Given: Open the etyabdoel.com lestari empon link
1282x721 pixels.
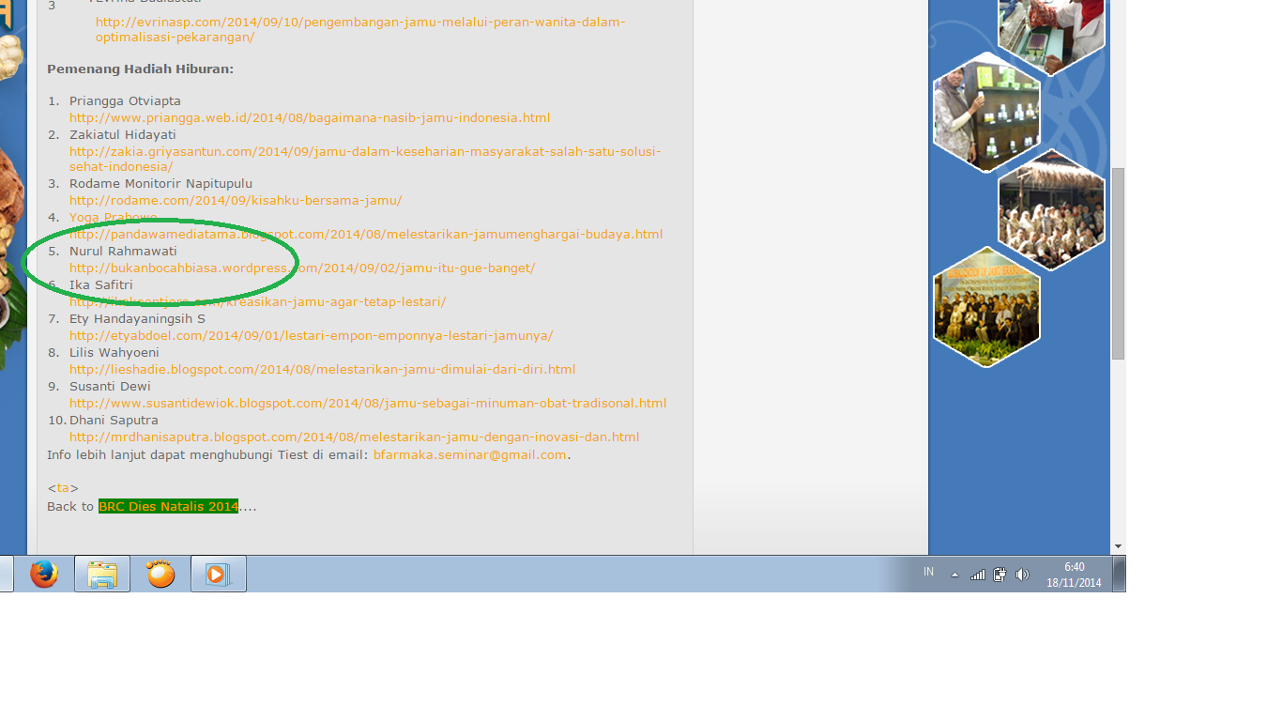Looking at the screenshot, I should tap(311, 335).
